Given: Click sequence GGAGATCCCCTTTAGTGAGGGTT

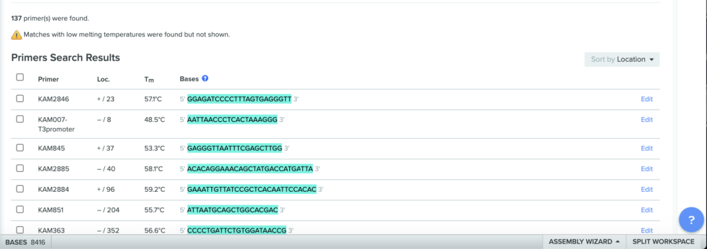Looking at the screenshot, I should tap(240, 99).
